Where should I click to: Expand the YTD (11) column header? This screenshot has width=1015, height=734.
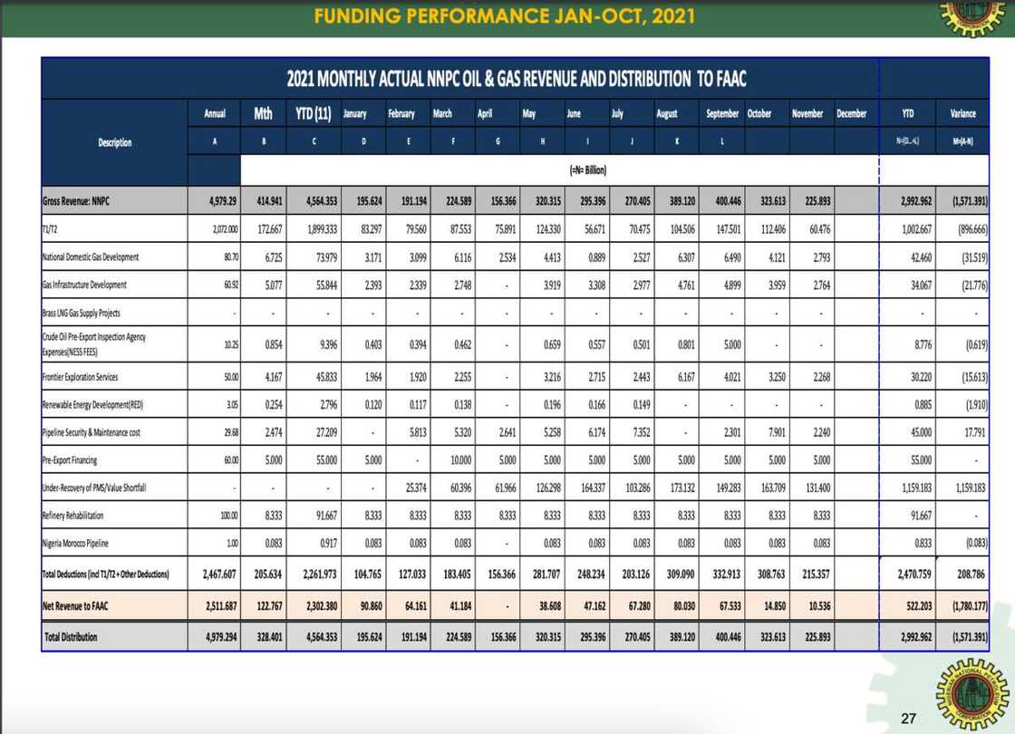(313, 113)
